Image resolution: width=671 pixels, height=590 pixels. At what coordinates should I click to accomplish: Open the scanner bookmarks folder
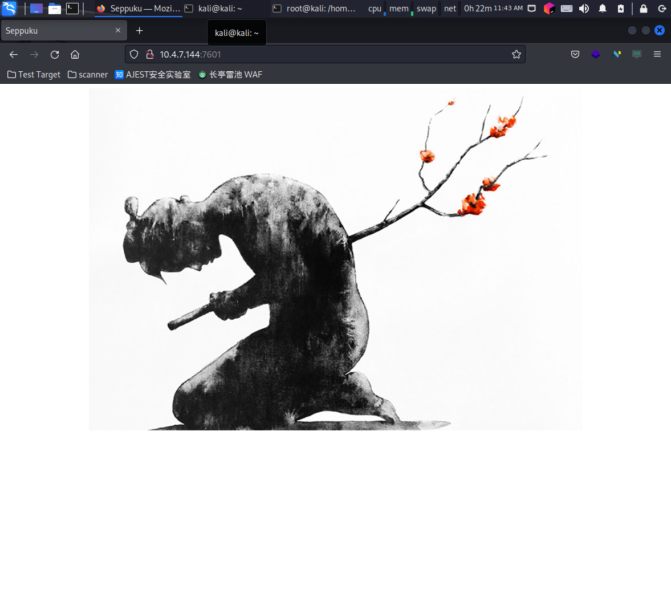click(x=88, y=75)
